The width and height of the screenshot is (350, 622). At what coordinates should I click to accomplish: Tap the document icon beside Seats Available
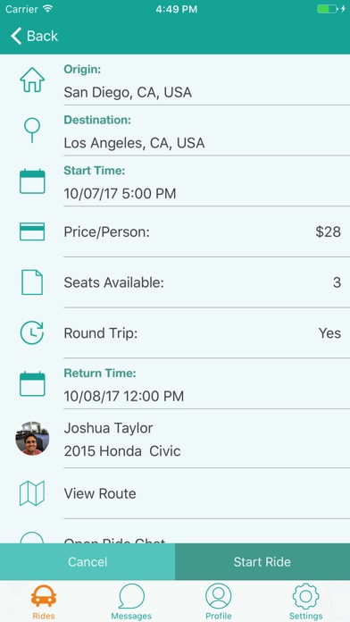pos(32,282)
